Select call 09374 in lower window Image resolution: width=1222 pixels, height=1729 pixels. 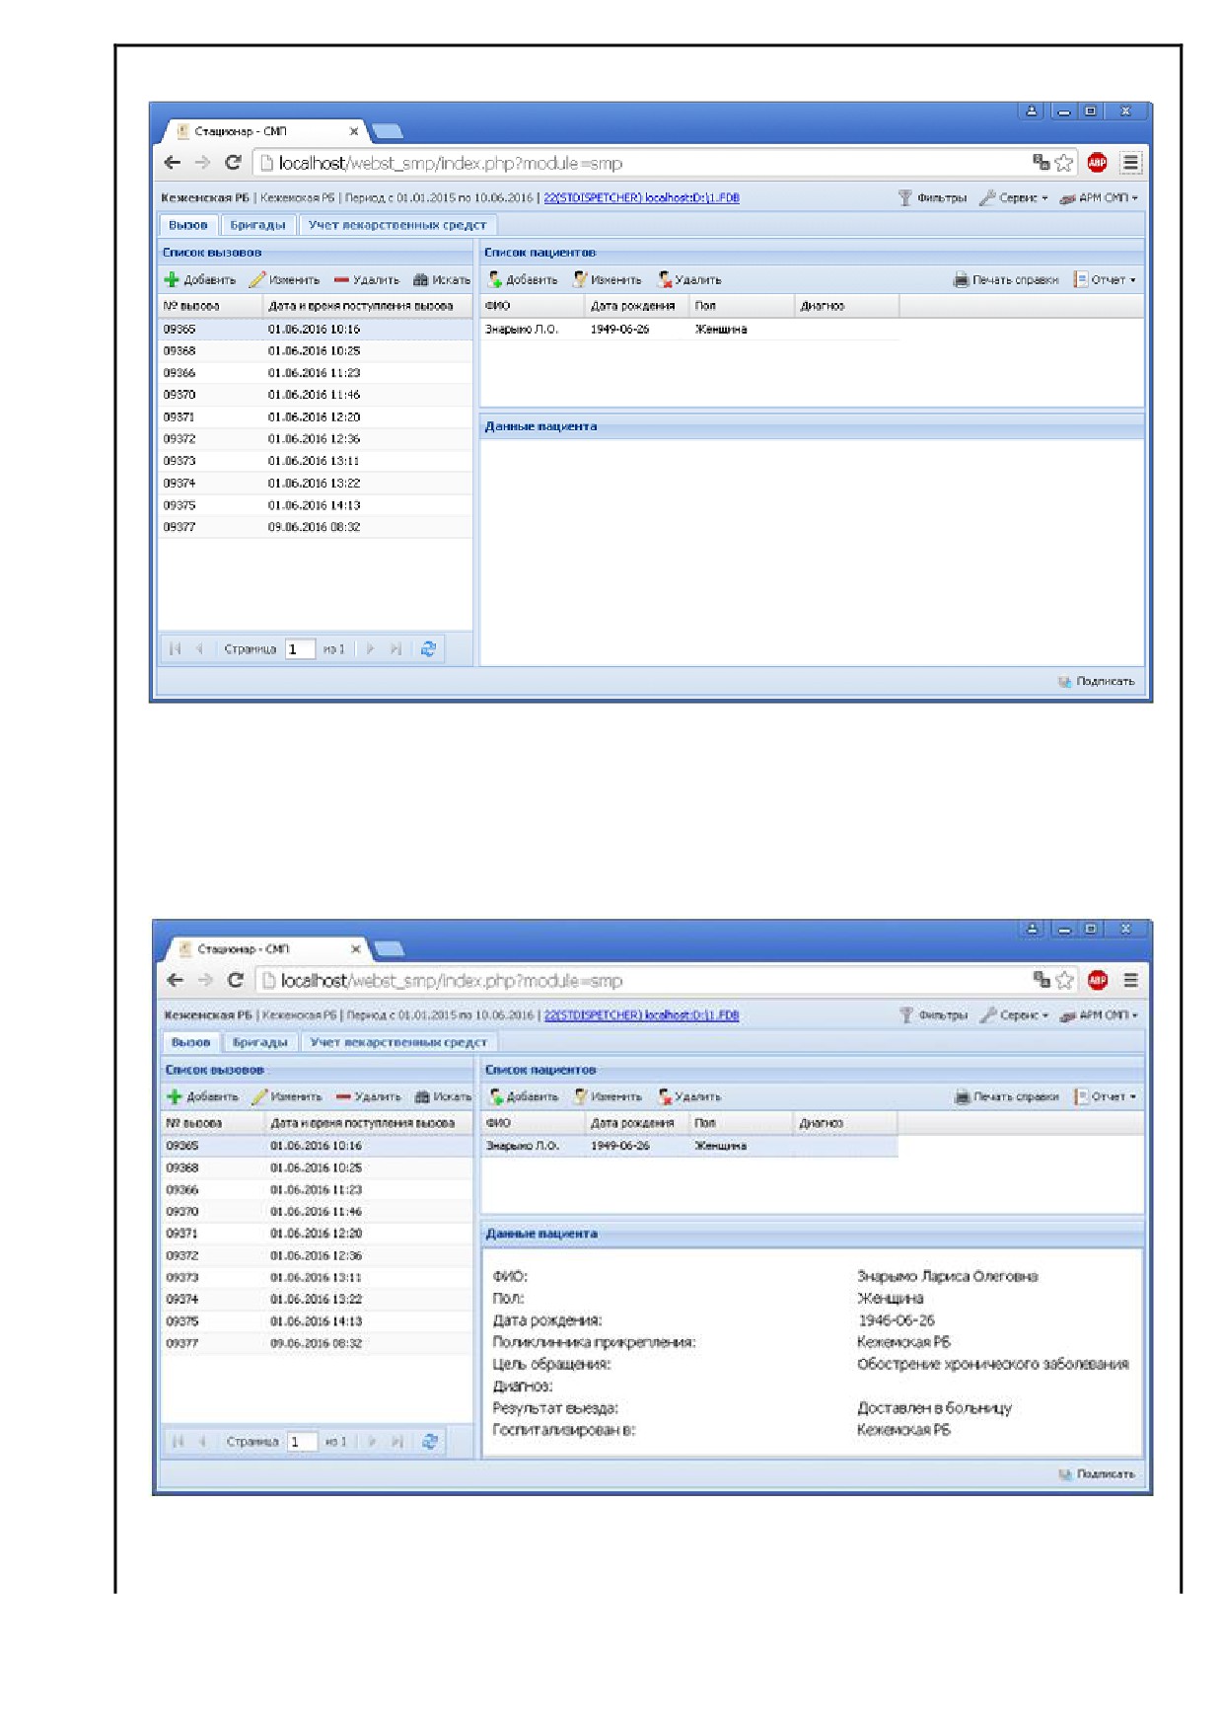click(317, 1300)
